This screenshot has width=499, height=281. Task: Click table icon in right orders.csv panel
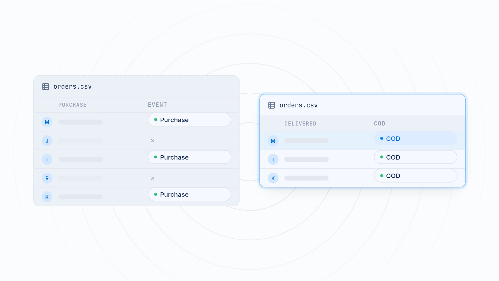tap(272, 105)
